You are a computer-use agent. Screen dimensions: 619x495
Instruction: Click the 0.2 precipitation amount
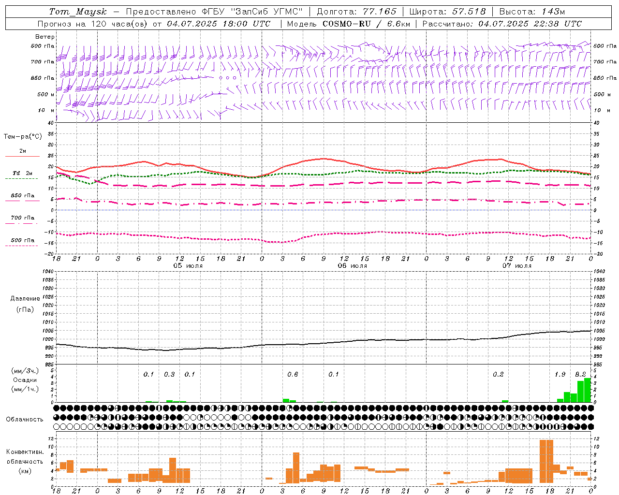click(498, 374)
